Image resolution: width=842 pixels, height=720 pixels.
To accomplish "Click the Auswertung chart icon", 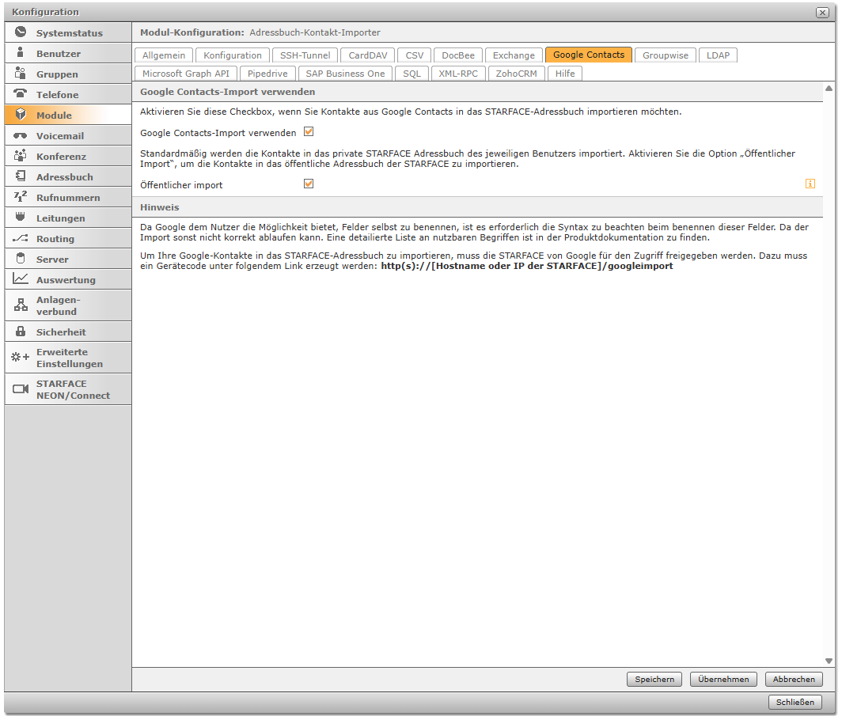I will coord(21,279).
